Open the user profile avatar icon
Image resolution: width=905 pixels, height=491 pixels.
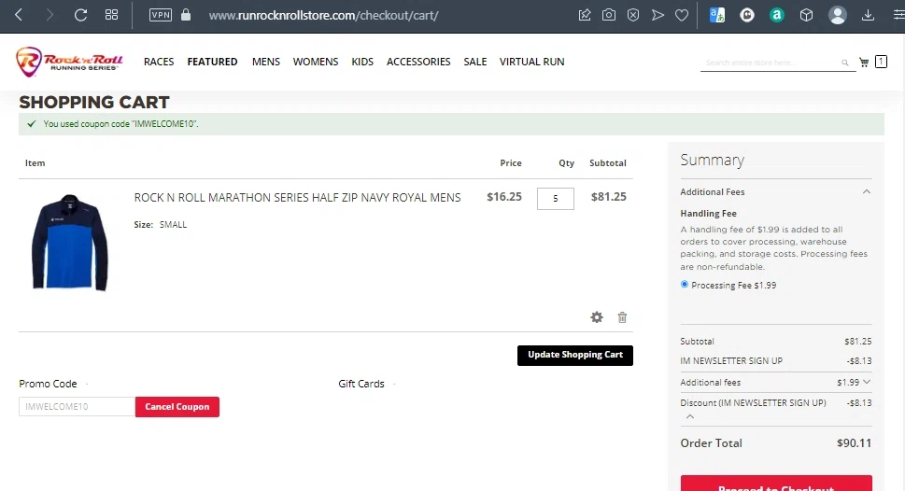click(838, 15)
